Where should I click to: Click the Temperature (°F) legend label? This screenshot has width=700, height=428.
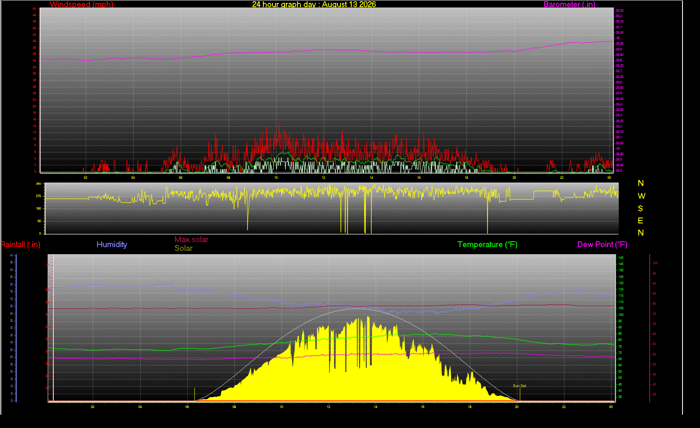[x=487, y=245]
